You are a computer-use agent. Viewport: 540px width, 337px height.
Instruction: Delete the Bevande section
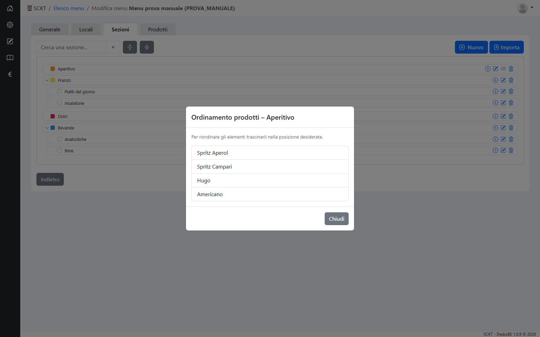pyautogui.click(x=511, y=128)
